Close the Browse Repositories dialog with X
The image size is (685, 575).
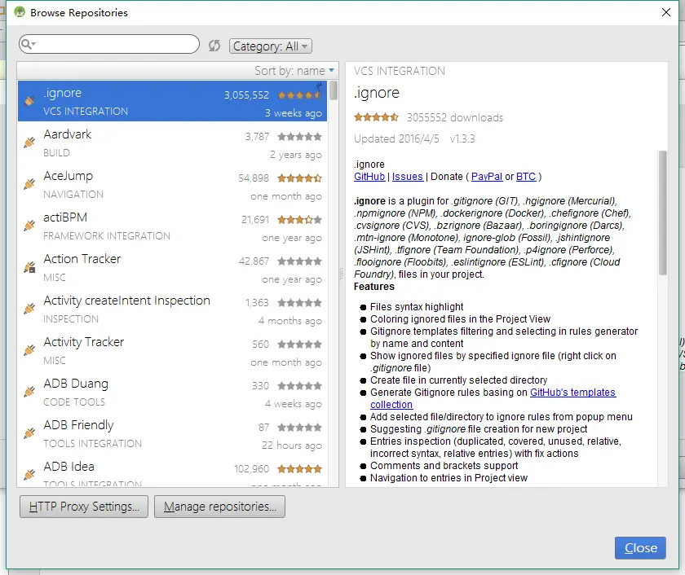point(665,12)
